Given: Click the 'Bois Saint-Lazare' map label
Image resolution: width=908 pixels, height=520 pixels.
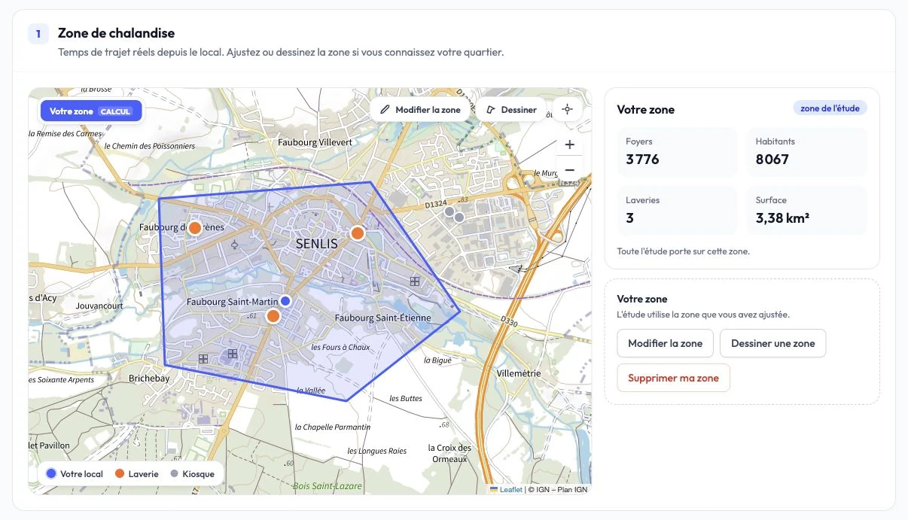Looking at the screenshot, I should pos(328,486).
